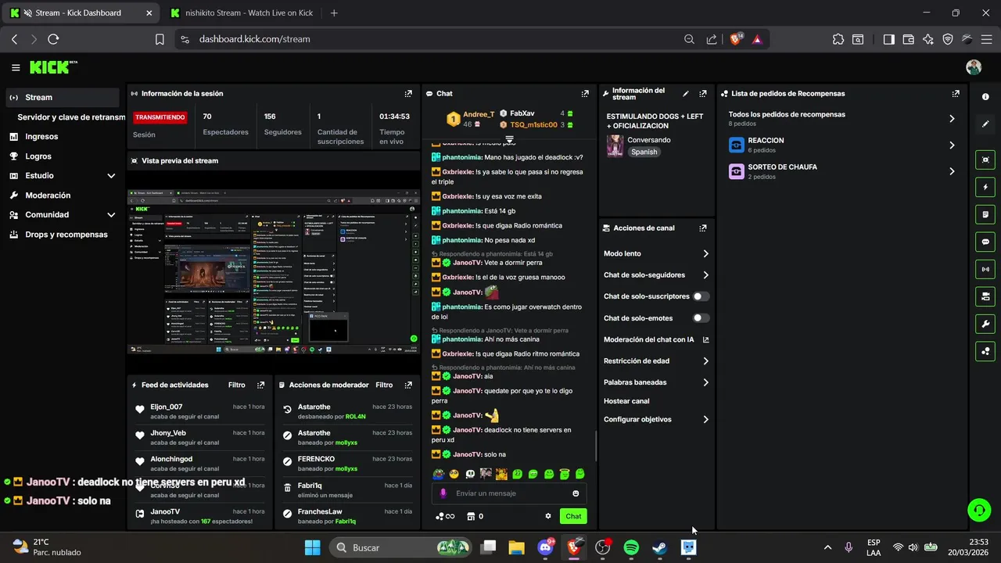Click the pencil edit icon in right sidebar
Image resolution: width=1001 pixels, height=563 pixels.
tap(985, 124)
